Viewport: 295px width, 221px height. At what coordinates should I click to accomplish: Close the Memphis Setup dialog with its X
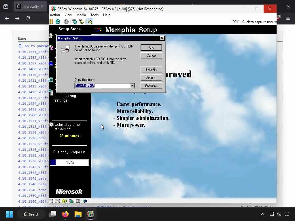point(162,38)
